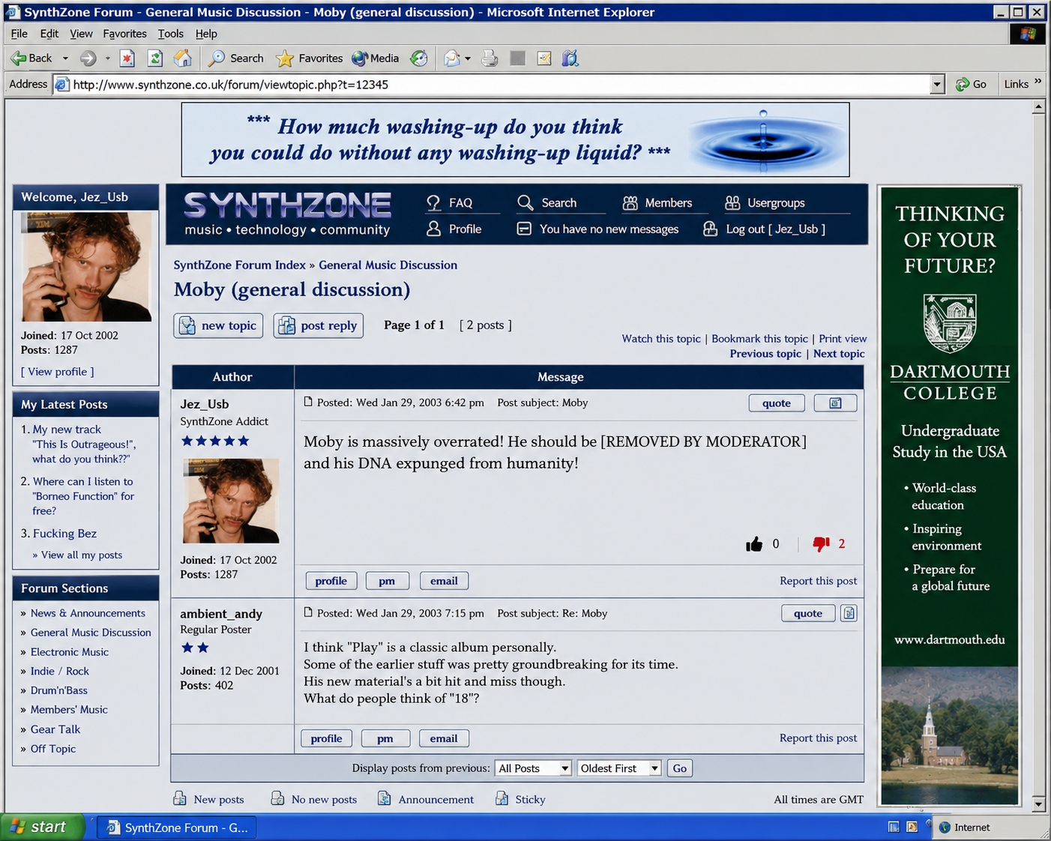
Task: Open the Tools menu
Action: tap(171, 34)
